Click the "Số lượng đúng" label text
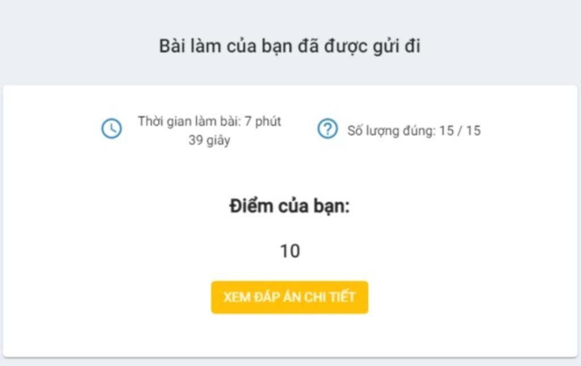The image size is (581, 366). pos(391,131)
